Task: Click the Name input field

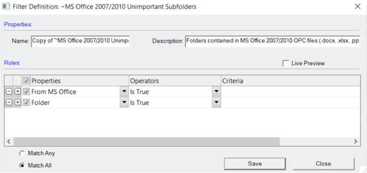Action: pyautogui.click(x=80, y=41)
